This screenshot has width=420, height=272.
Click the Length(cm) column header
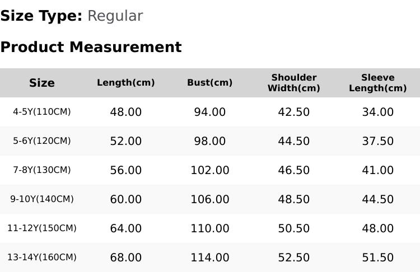click(x=126, y=82)
